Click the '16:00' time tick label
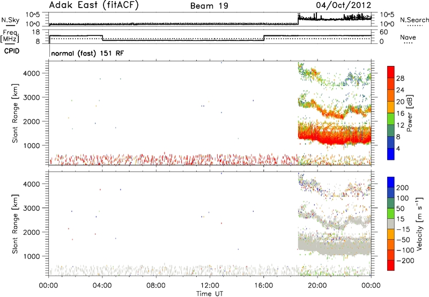The image size is (429, 297). coord(263,286)
